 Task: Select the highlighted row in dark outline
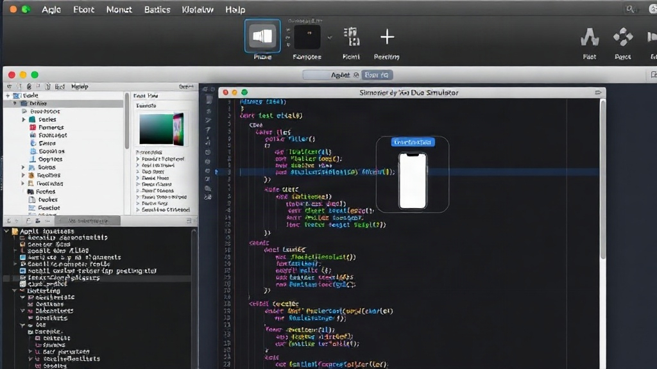(x=98, y=278)
